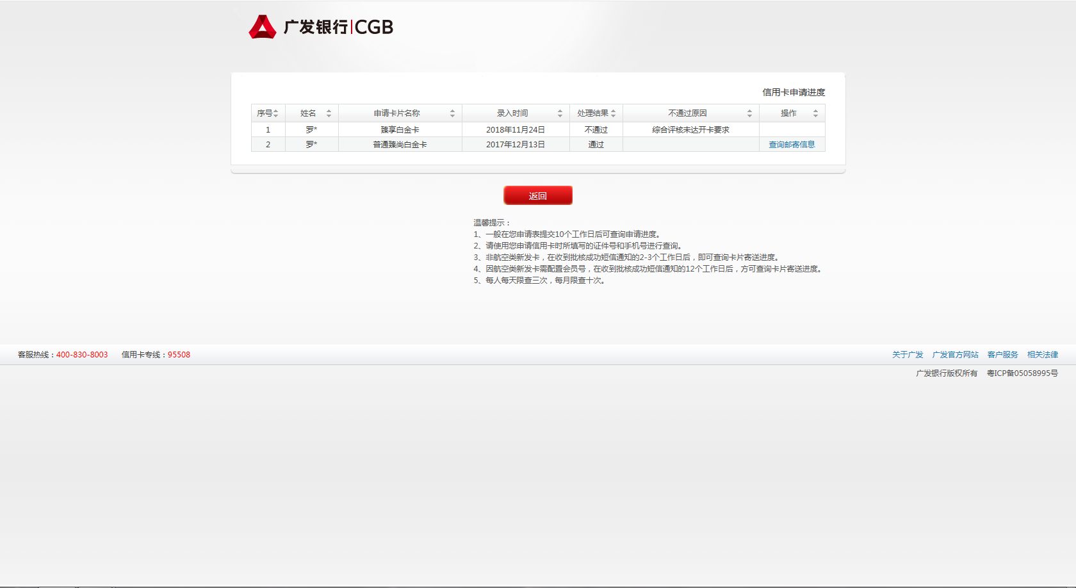Select result cell 通过 in row 2
1076x588 pixels.
[x=596, y=145]
